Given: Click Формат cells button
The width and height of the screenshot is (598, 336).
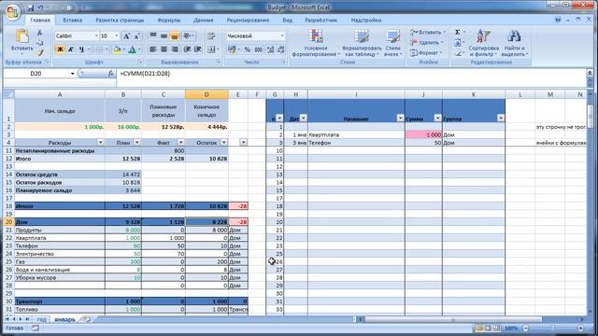Looking at the screenshot, I should (x=426, y=53).
